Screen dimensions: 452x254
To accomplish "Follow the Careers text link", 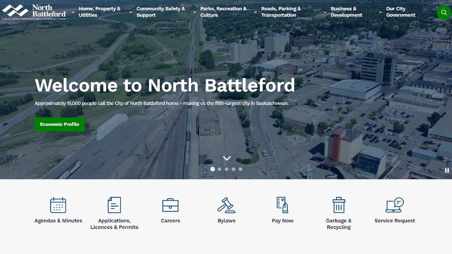I will [x=171, y=221].
